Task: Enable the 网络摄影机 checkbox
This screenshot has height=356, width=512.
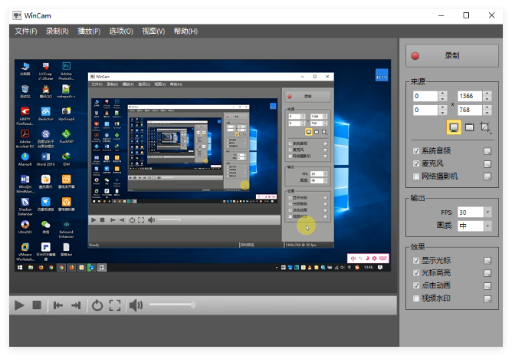Action: (x=416, y=176)
